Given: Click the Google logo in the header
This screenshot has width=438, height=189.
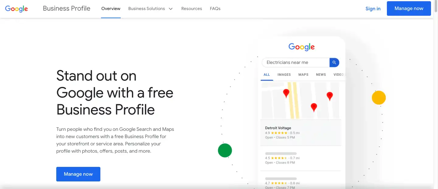Looking at the screenshot, I should tap(16, 9).
